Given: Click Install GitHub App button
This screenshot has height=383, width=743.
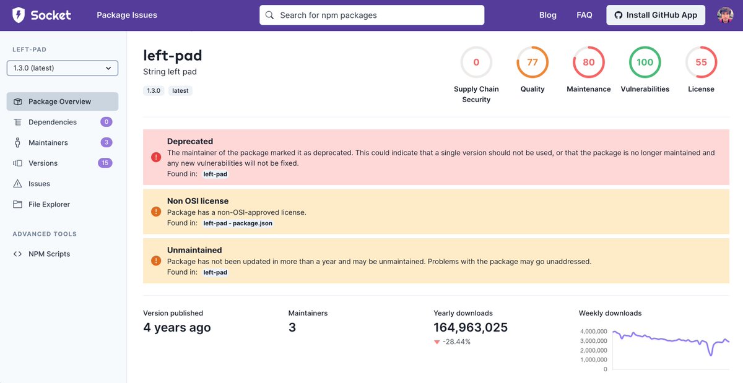Looking at the screenshot, I should (x=656, y=15).
